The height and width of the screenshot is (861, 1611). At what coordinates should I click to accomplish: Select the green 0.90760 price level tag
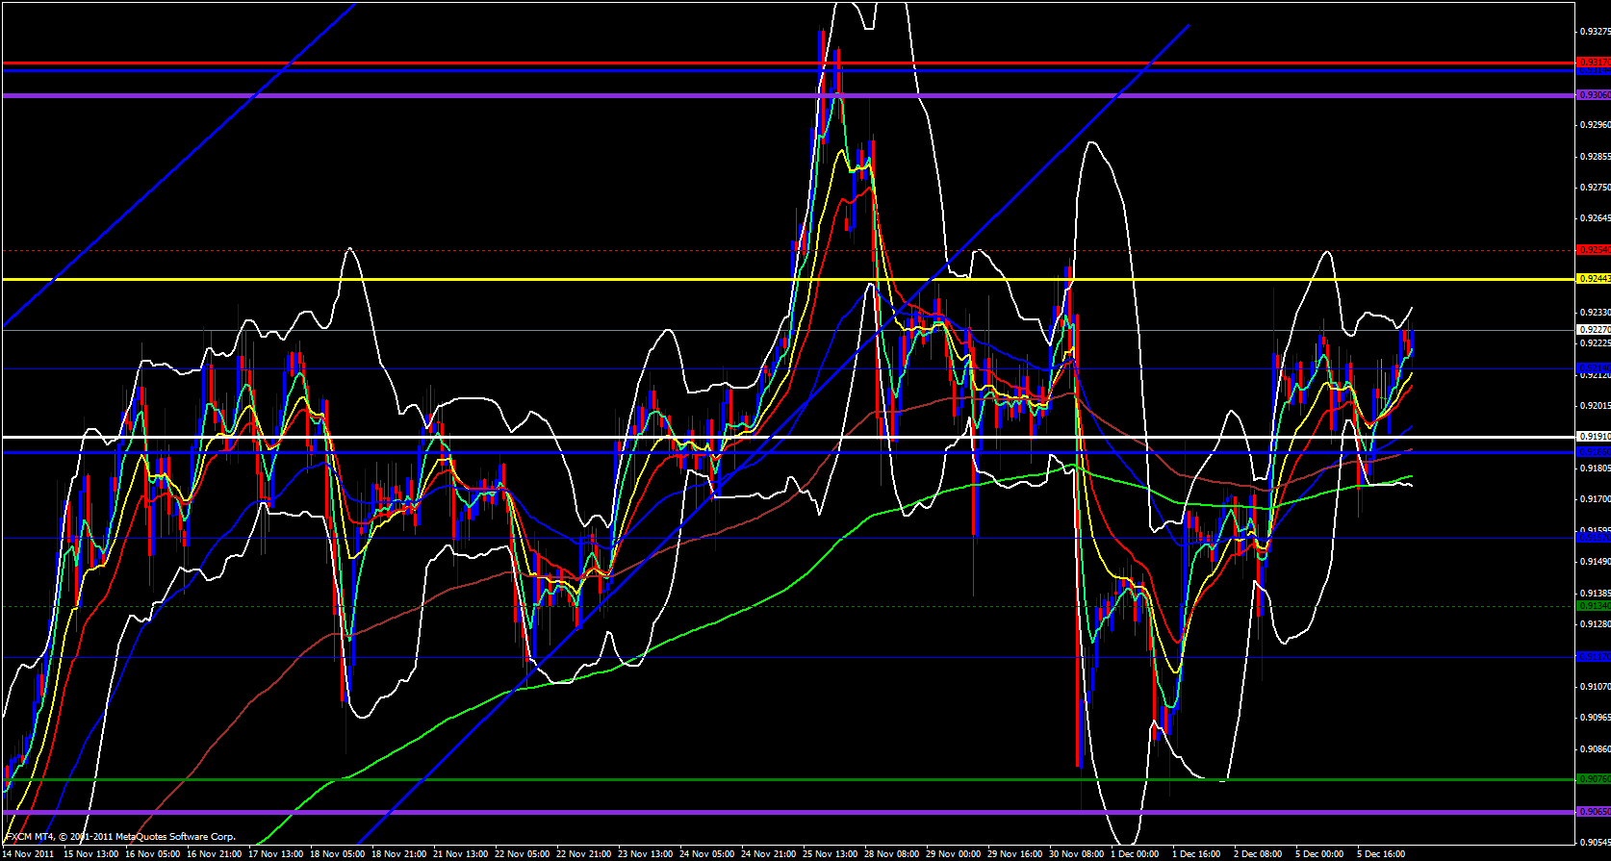tap(1594, 779)
